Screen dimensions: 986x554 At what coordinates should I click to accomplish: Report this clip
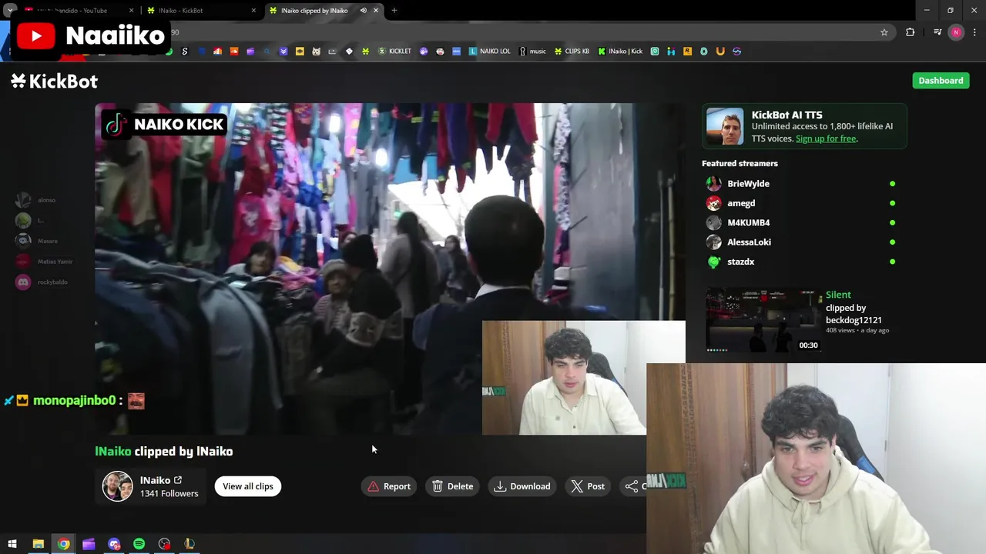(x=389, y=486)
